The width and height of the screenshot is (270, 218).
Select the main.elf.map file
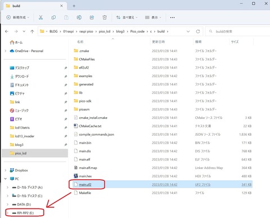85,168
